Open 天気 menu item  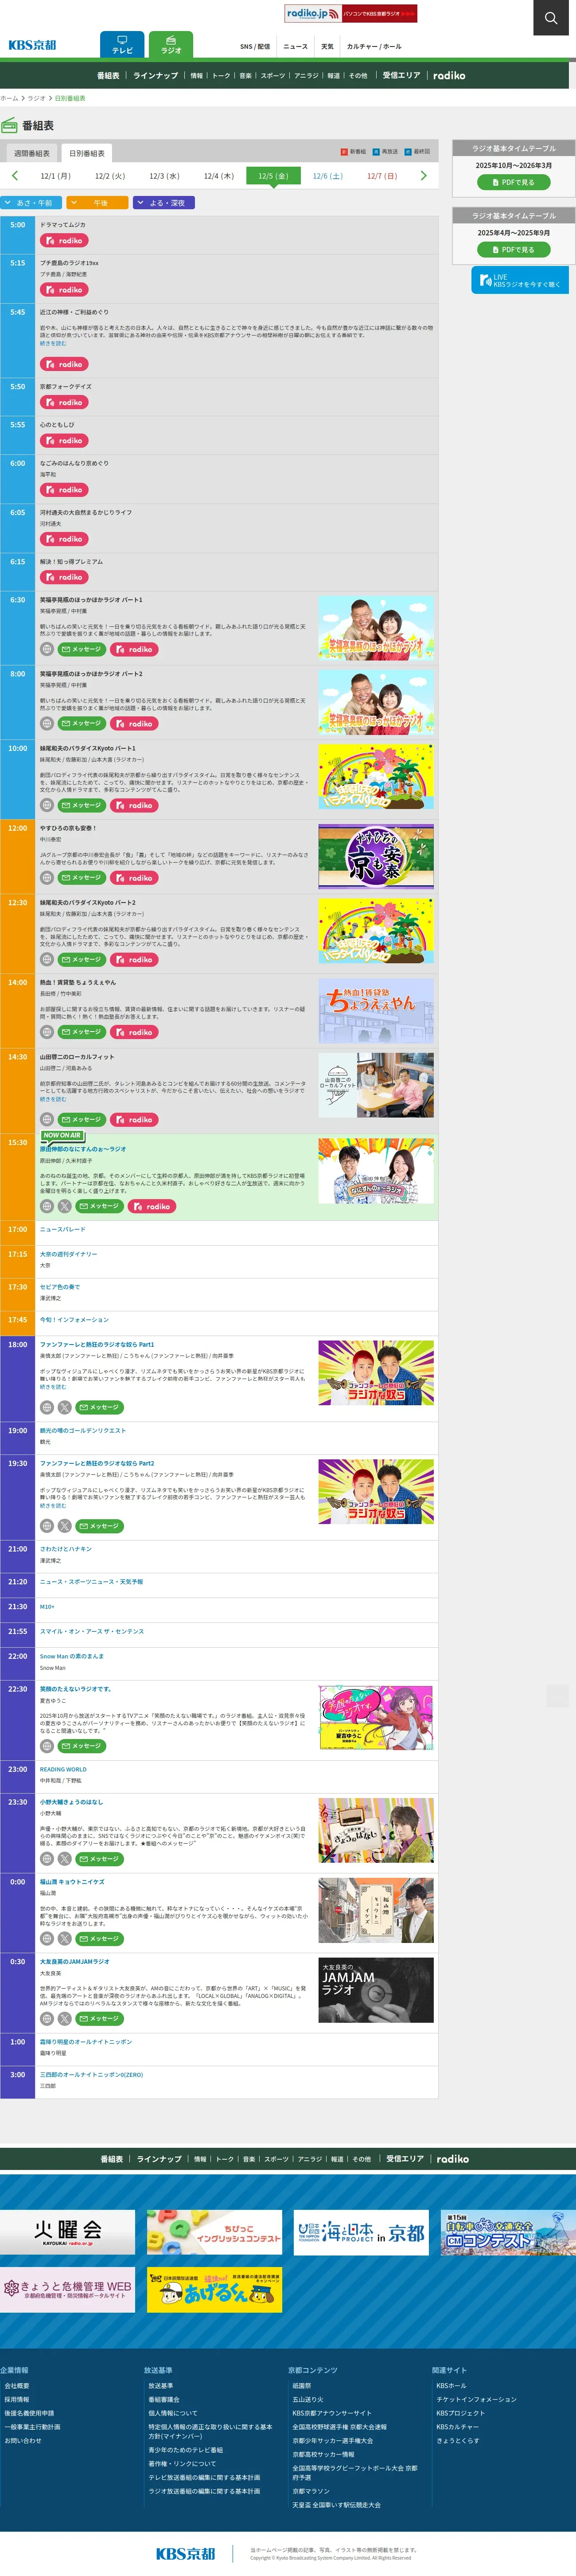click(327, 46)
